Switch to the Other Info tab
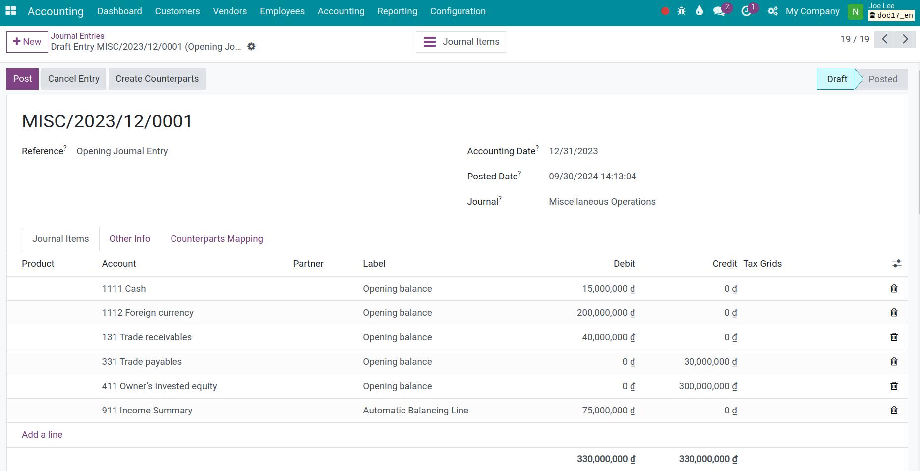The width and height of the screenshot is (920, 471). (x=130, y=239)
